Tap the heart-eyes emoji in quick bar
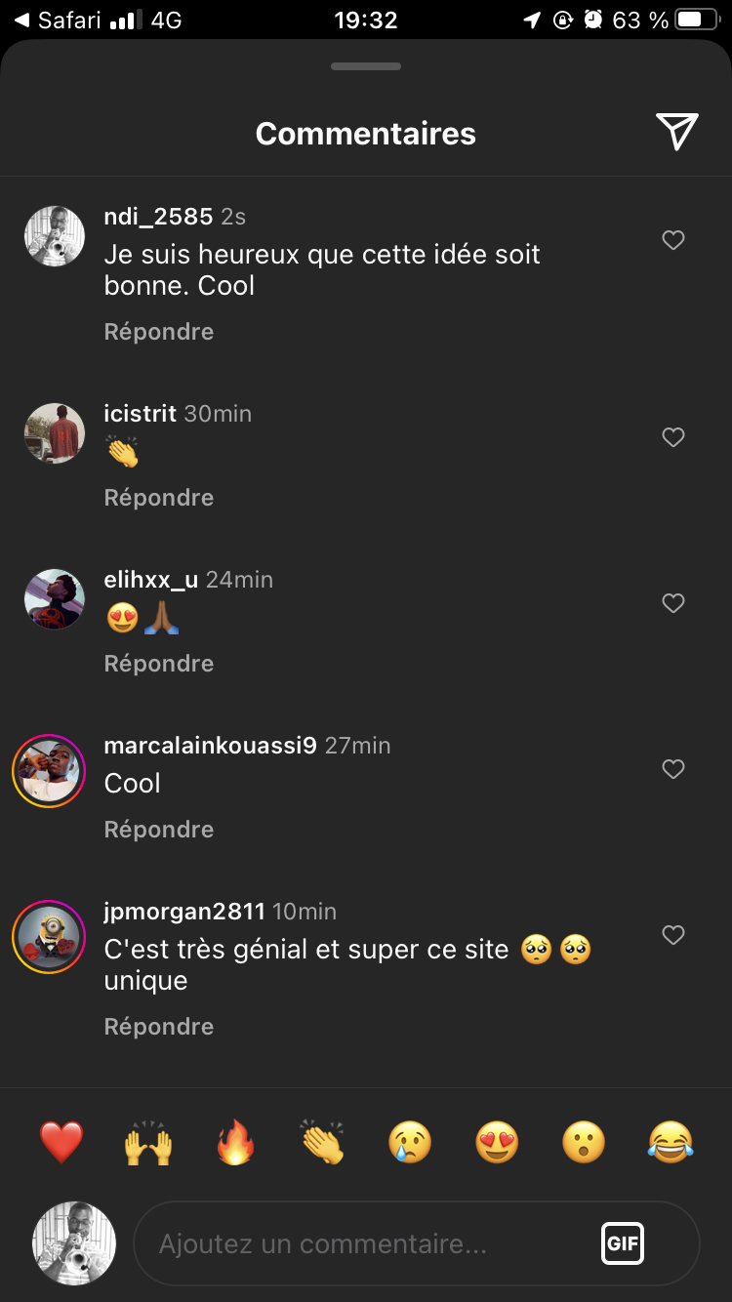This screenshot has height=1302, width=732. tap(497, 1142)
